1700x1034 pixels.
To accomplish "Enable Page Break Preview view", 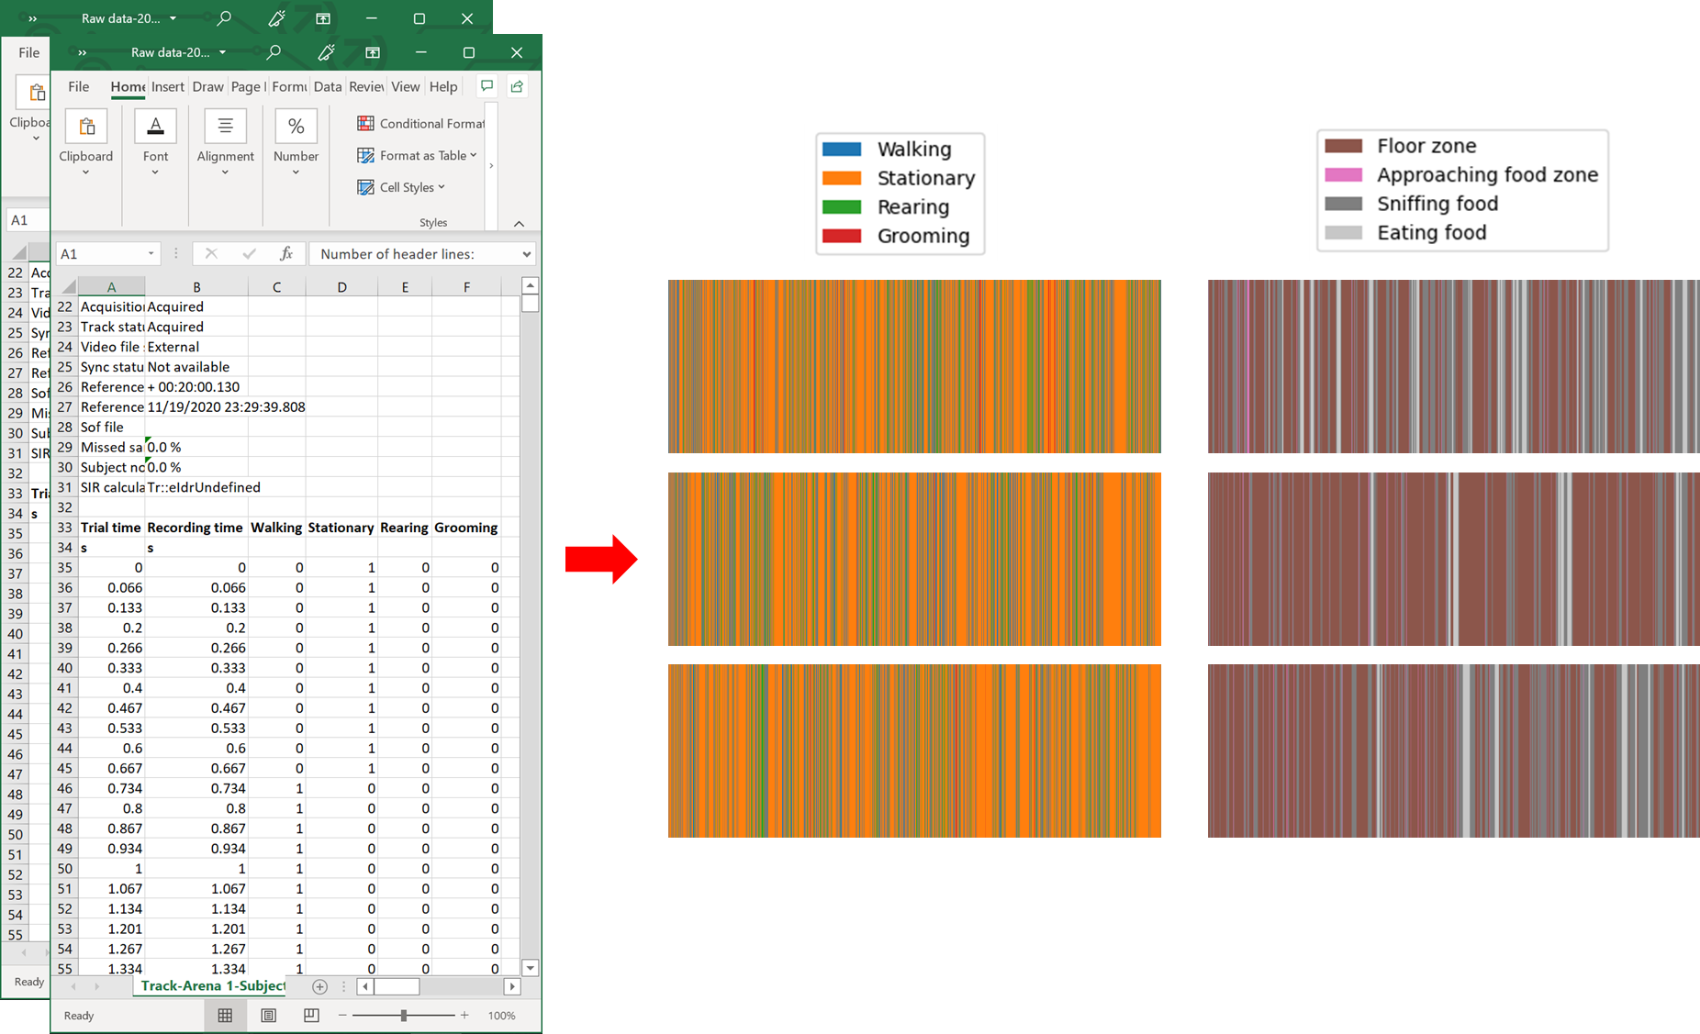I will [311, 1015].
